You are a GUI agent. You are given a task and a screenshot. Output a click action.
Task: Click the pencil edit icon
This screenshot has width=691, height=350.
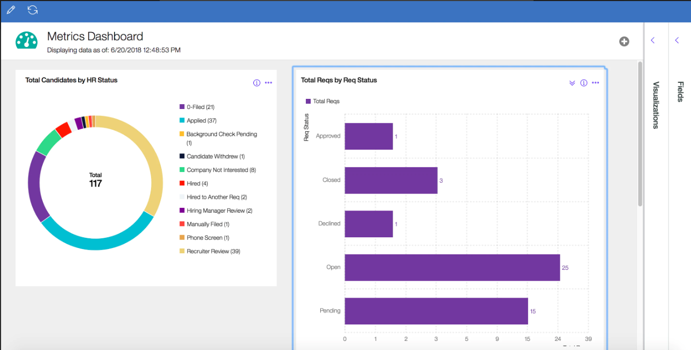(x=11, y=10)
